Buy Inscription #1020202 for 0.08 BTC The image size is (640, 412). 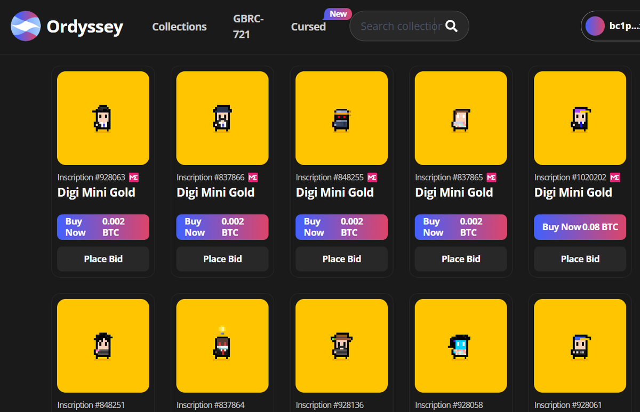pyautogui.click(x=580, y=227)
